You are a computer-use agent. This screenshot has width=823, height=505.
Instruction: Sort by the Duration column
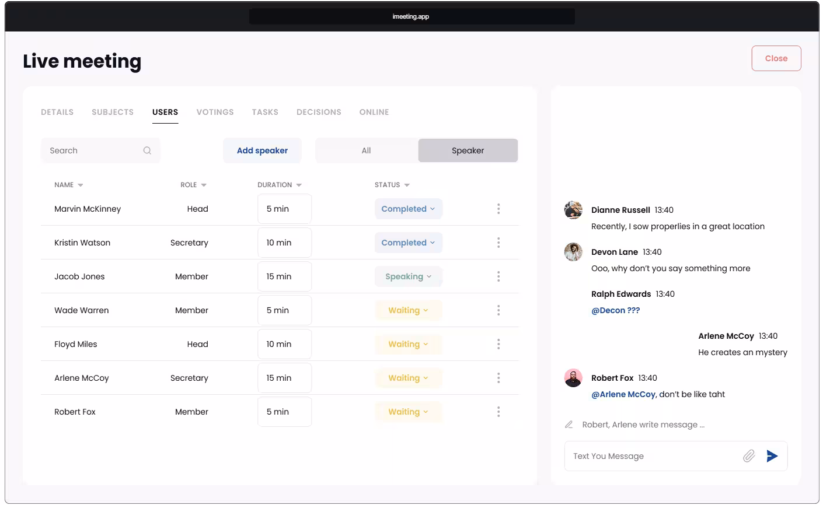tap(280, 185)
